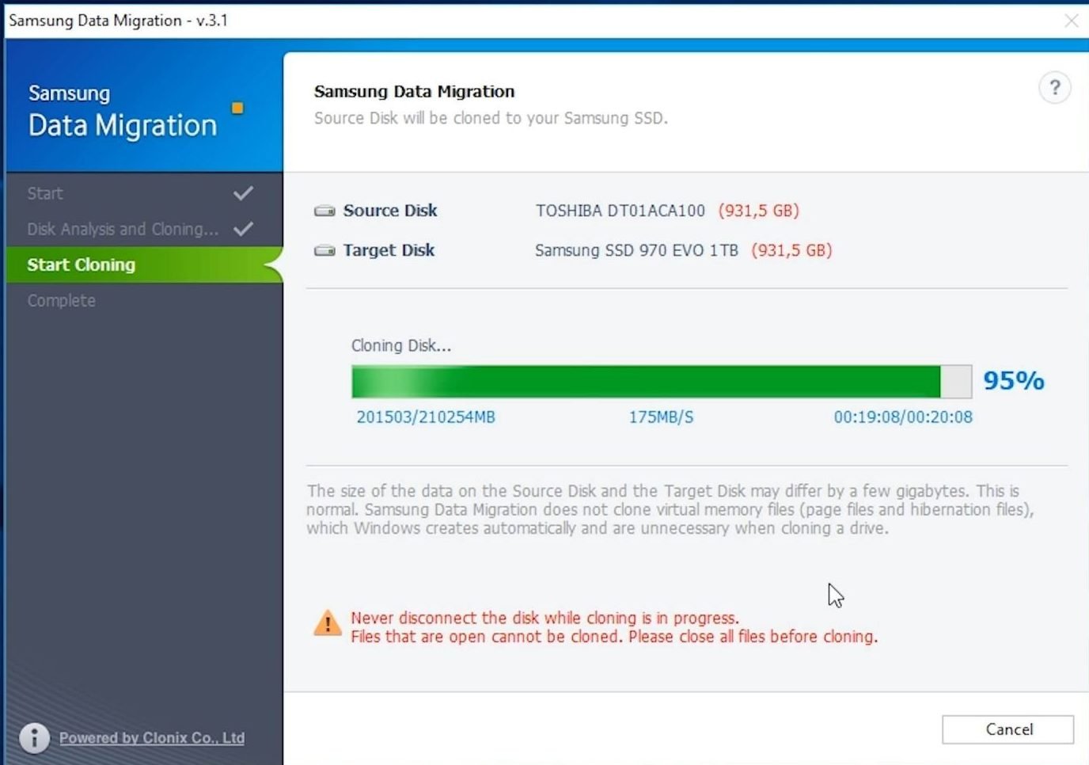Screen dimensions: 1089x765
Task: Click the checkmark beside Start step
Action: (x=241, y=192)
